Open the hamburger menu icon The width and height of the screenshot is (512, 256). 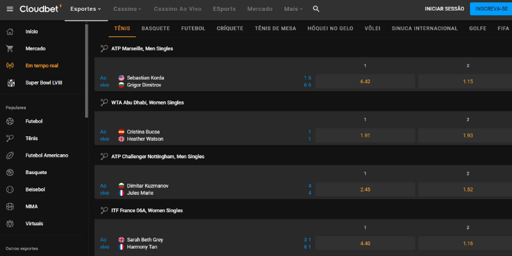coord(10,9)
